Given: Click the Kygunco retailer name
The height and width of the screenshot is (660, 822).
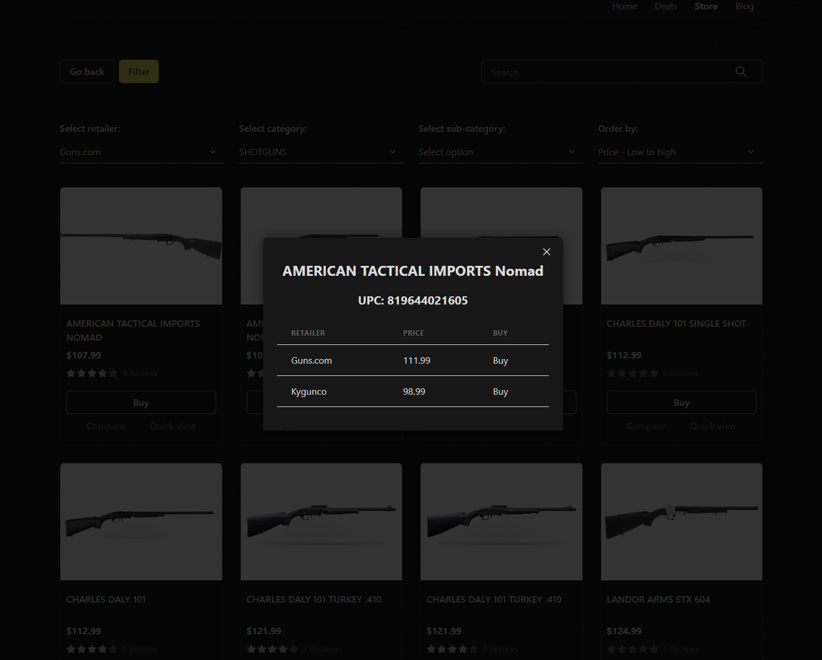Looking at the screenshot, I should click(x=309, y=392).
